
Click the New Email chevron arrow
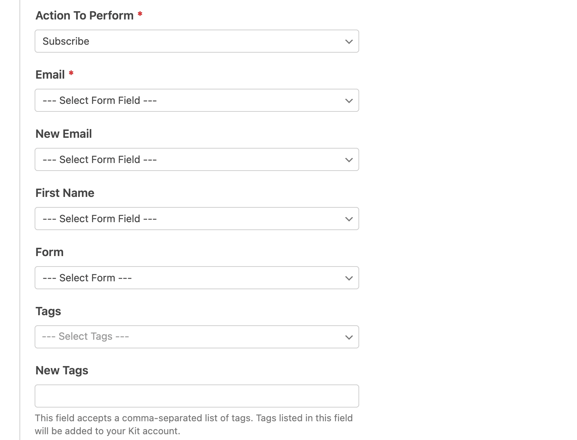[x=349, y=160]
